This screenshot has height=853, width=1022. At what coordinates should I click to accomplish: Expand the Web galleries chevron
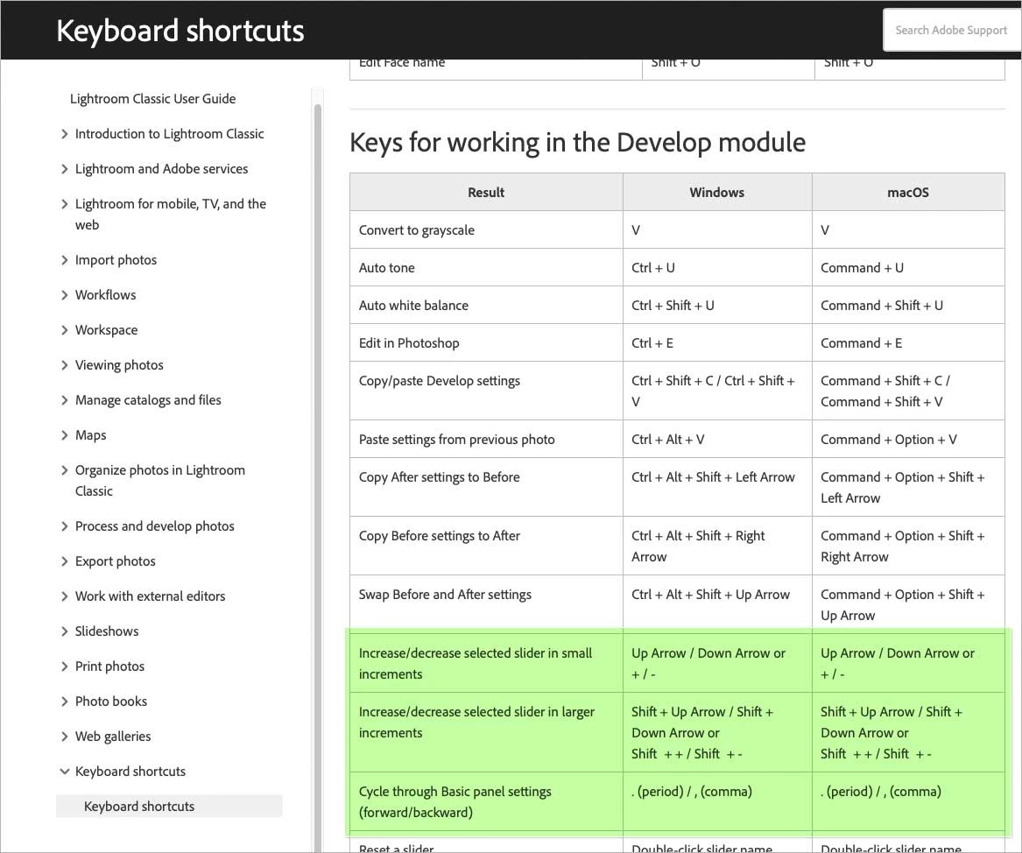pyautogui.click(x=64, y=737)
